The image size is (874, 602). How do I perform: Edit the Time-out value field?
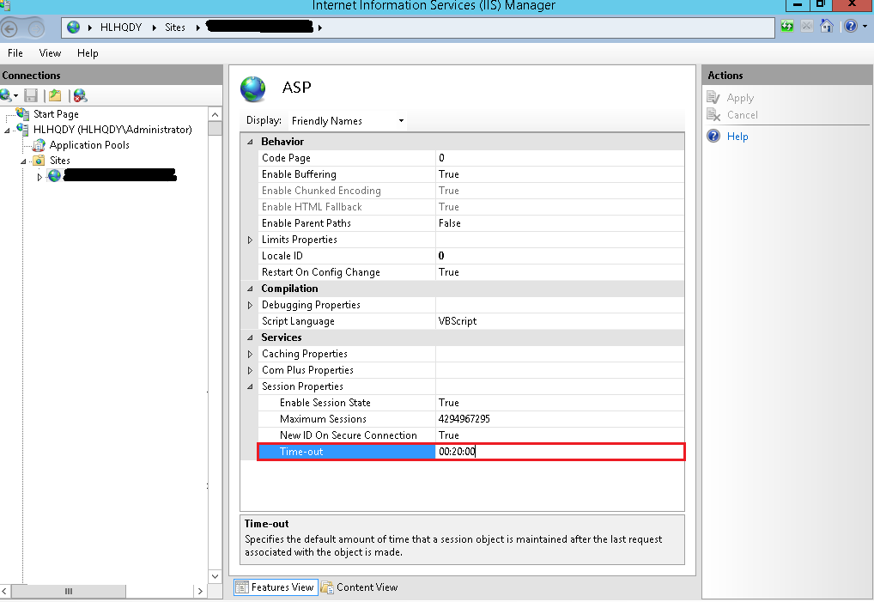pyautogui.click(x=559, y=452)
